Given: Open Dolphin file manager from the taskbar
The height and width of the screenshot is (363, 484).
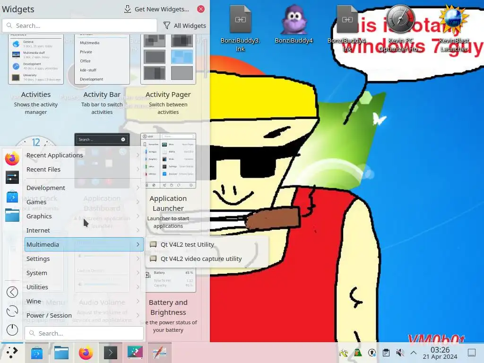Looking at the screenshot, I should click(61, 353).
